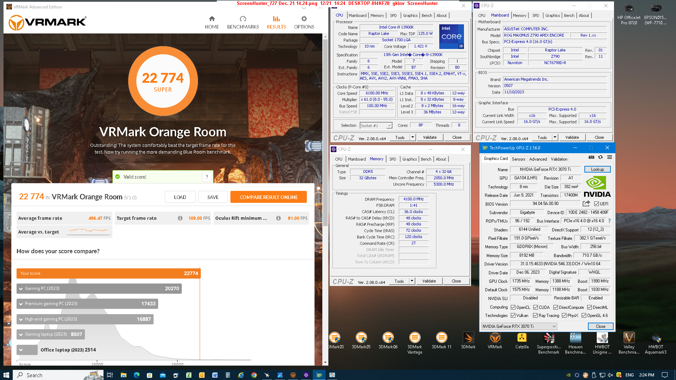Expand the Gaming PC (2023) comparison row
676x380 pixels.
coord(99,288)
